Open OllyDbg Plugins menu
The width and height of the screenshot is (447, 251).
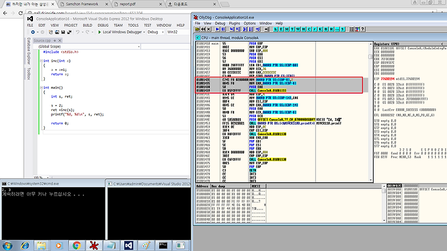[234, 24]
